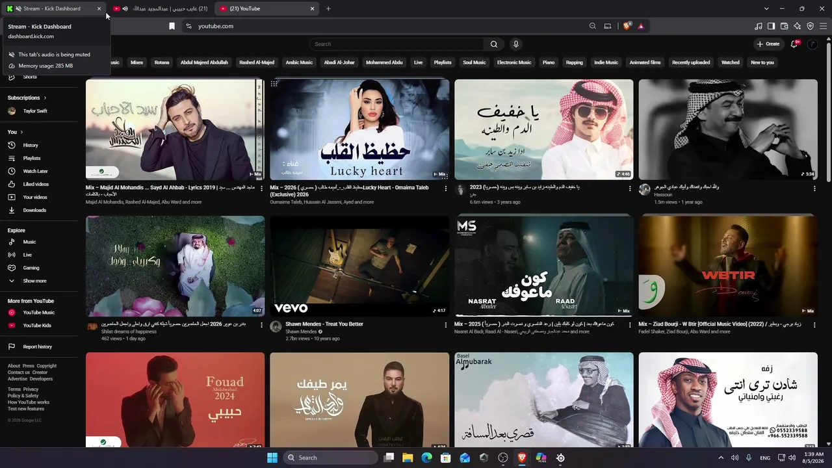Open Brave Wallet icon
Image resolution: width=832 pixels, height=468 pixels.
point(785,26)
